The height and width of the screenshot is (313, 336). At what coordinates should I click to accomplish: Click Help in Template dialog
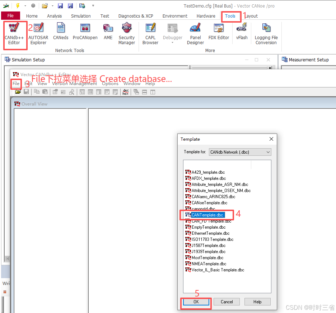257,302
